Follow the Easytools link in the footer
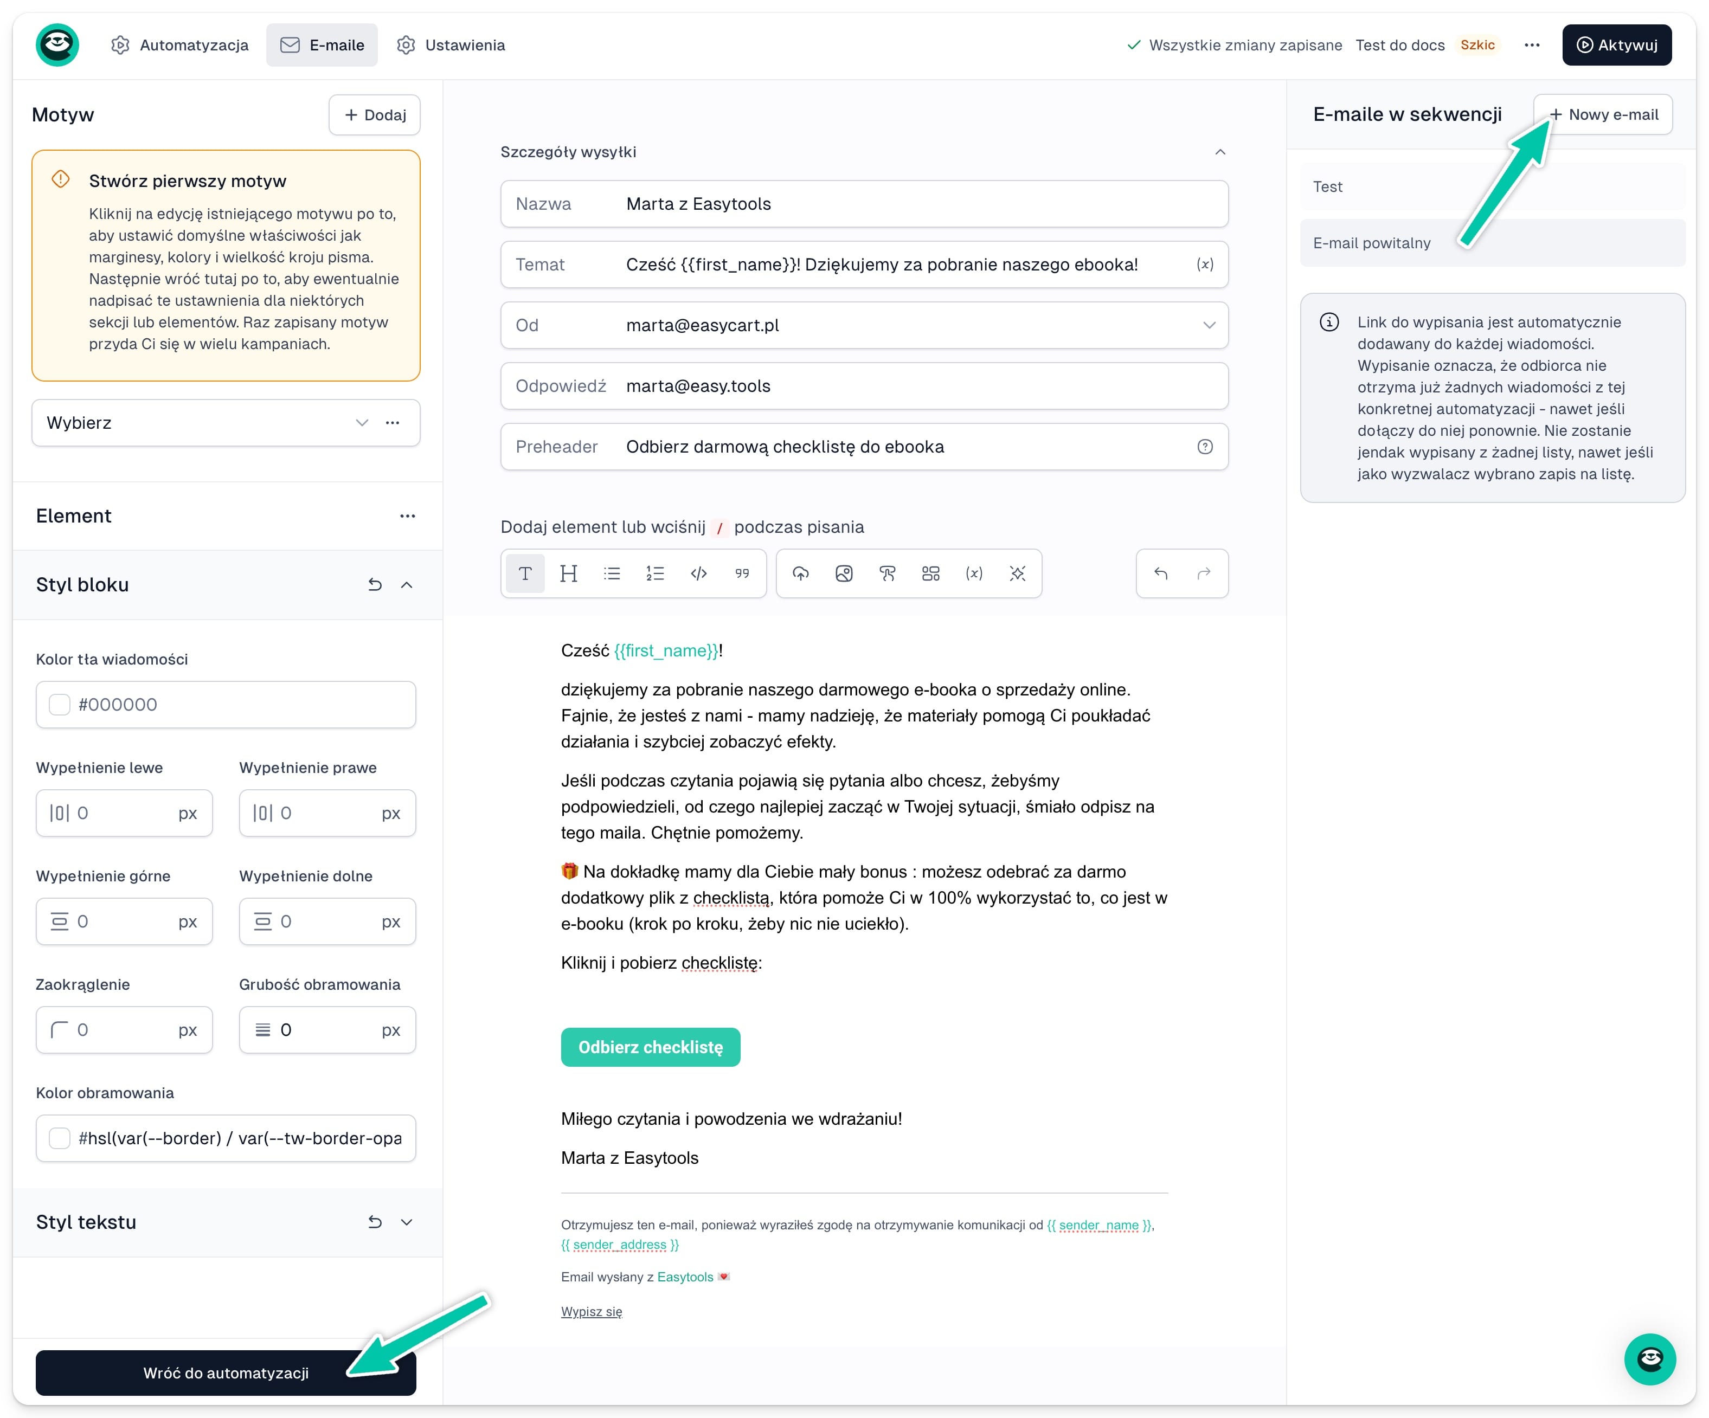This screenshot has width=1709, height=1418. 684,1277
